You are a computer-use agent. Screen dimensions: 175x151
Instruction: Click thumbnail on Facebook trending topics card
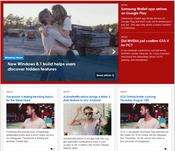tap(30, 116)
